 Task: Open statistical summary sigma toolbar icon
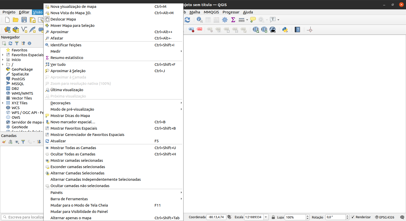[x=233, y=20]
